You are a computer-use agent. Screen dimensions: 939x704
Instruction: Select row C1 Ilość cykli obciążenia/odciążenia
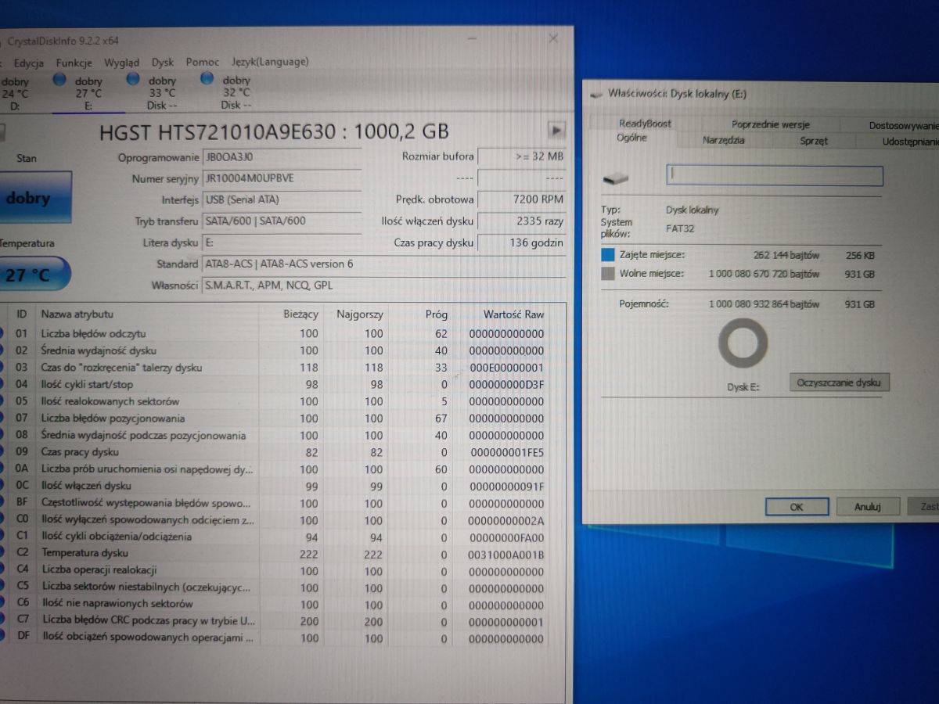280,537
